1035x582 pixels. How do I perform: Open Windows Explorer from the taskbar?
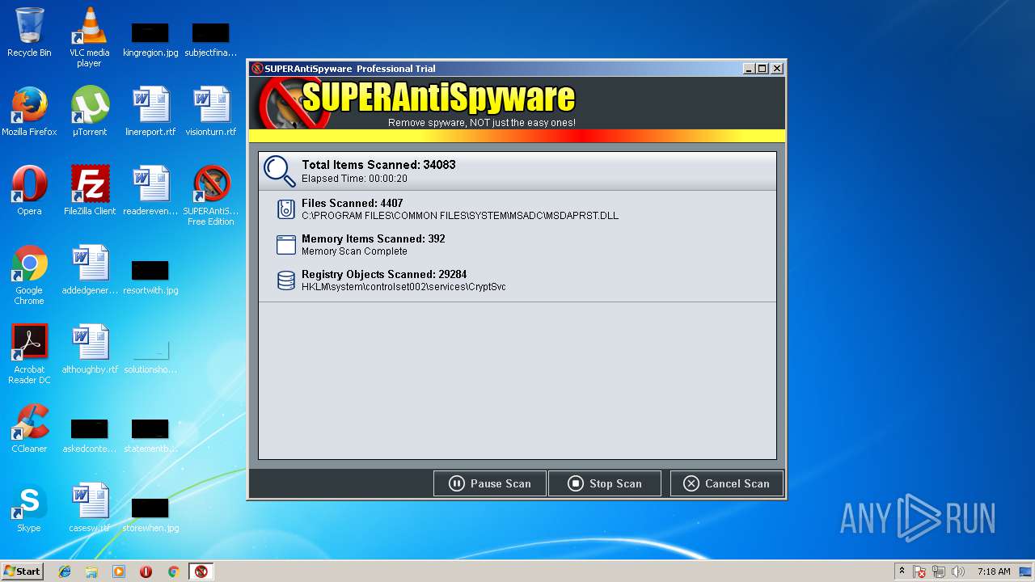pos(91,571)
